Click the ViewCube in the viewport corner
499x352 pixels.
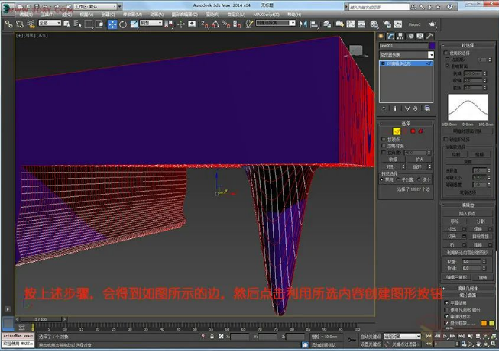[x=357, y=52]
